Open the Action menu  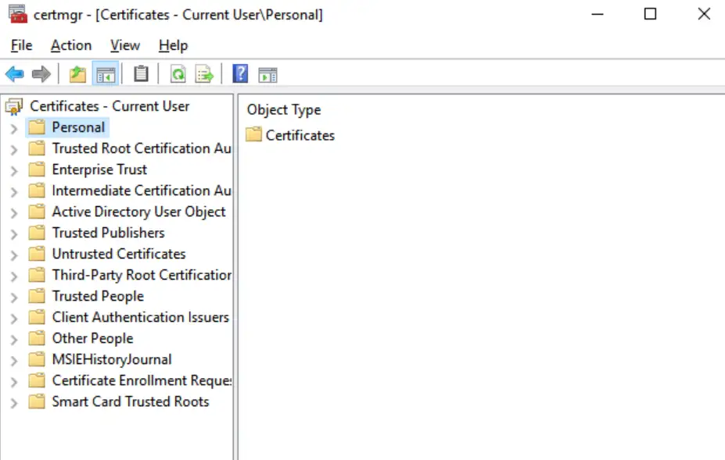coord(70,45)
